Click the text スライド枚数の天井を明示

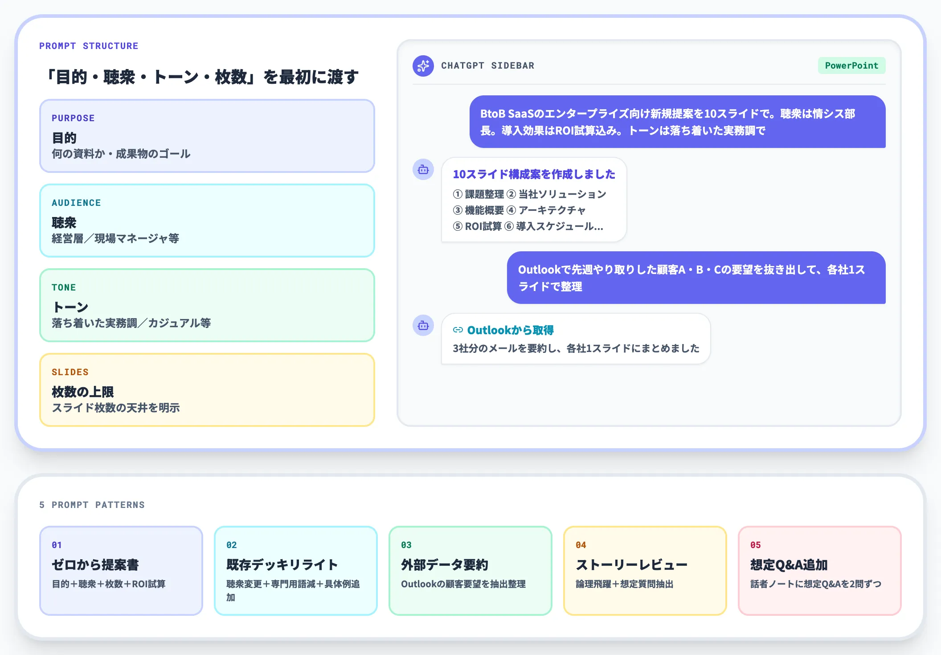pyautogui.click(x=116, y=408)
